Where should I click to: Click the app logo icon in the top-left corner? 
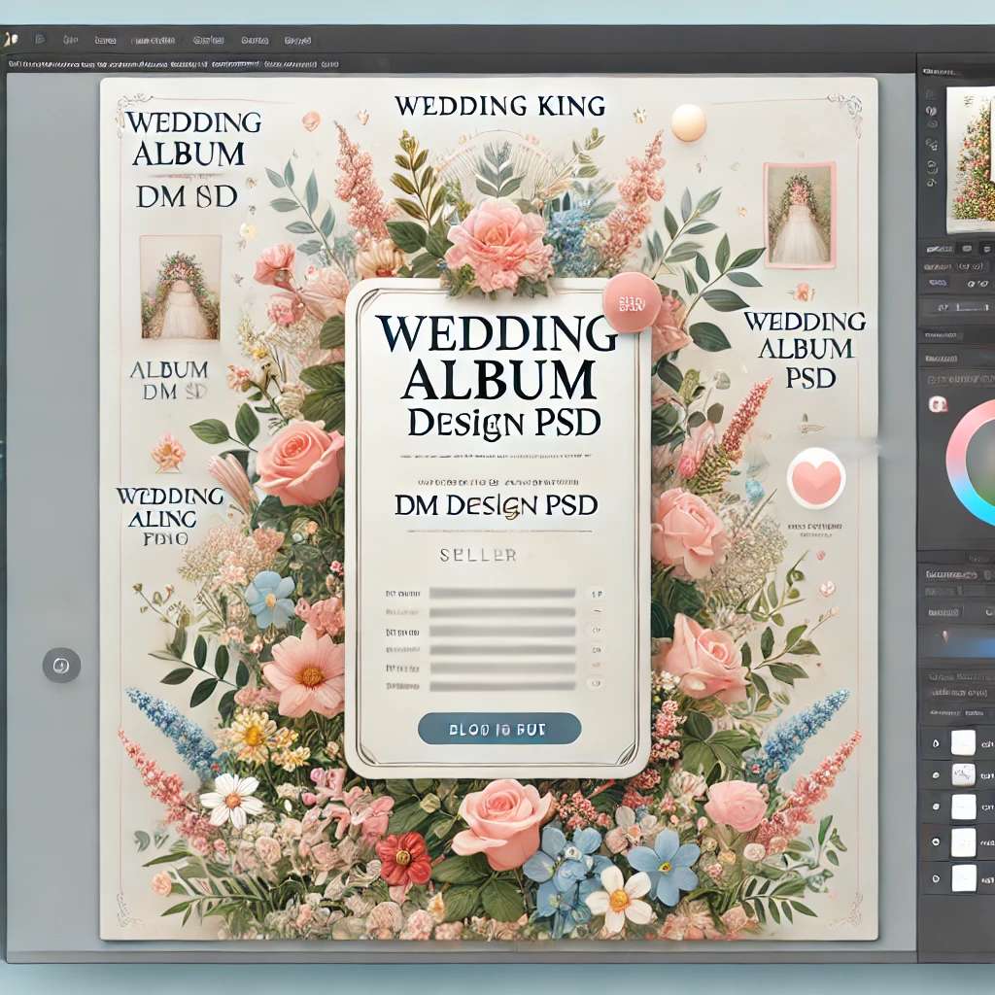(10, 41)
